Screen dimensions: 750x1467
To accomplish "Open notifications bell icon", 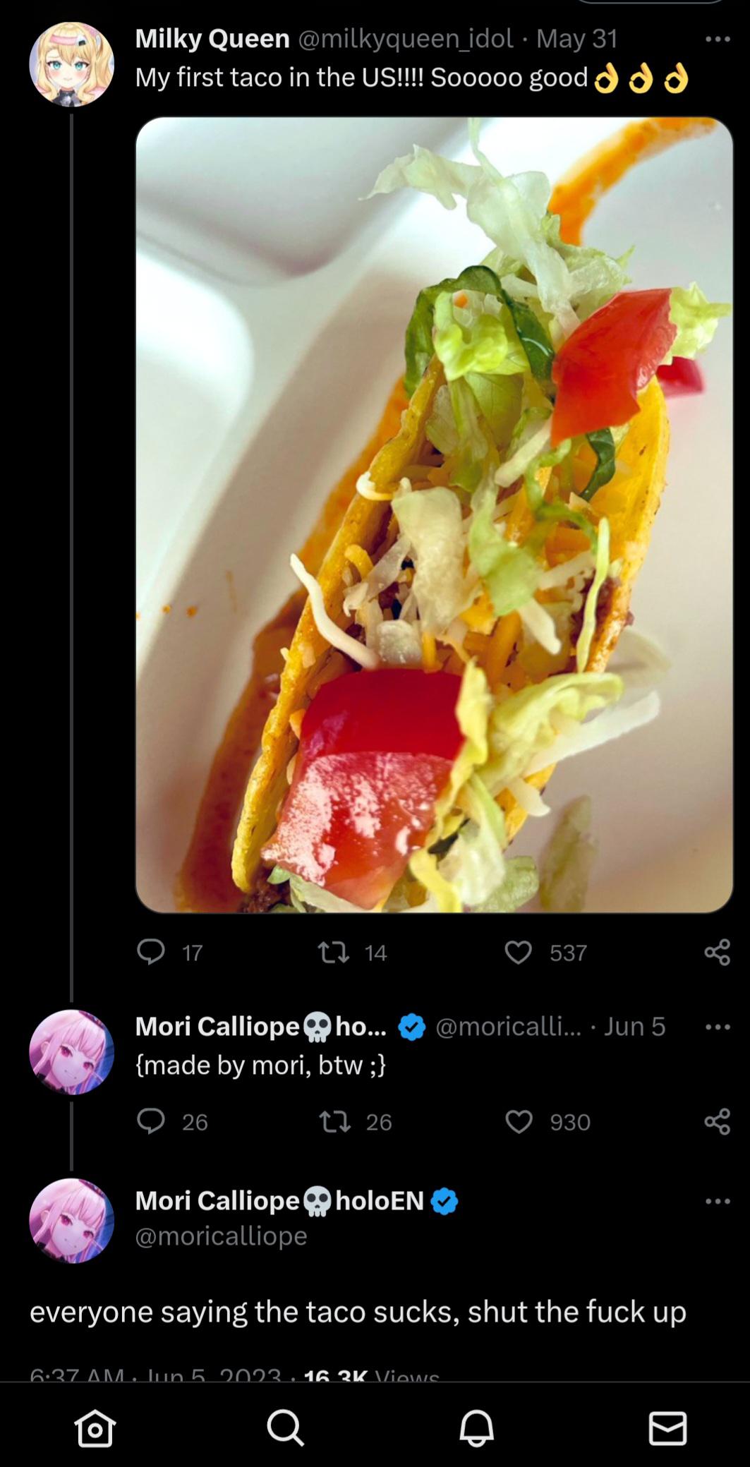I will pyautogui.click(x=476, y=1428).
